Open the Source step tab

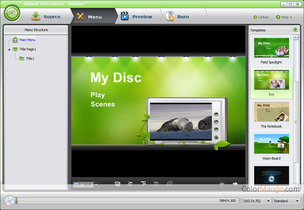tap(46, 16)
